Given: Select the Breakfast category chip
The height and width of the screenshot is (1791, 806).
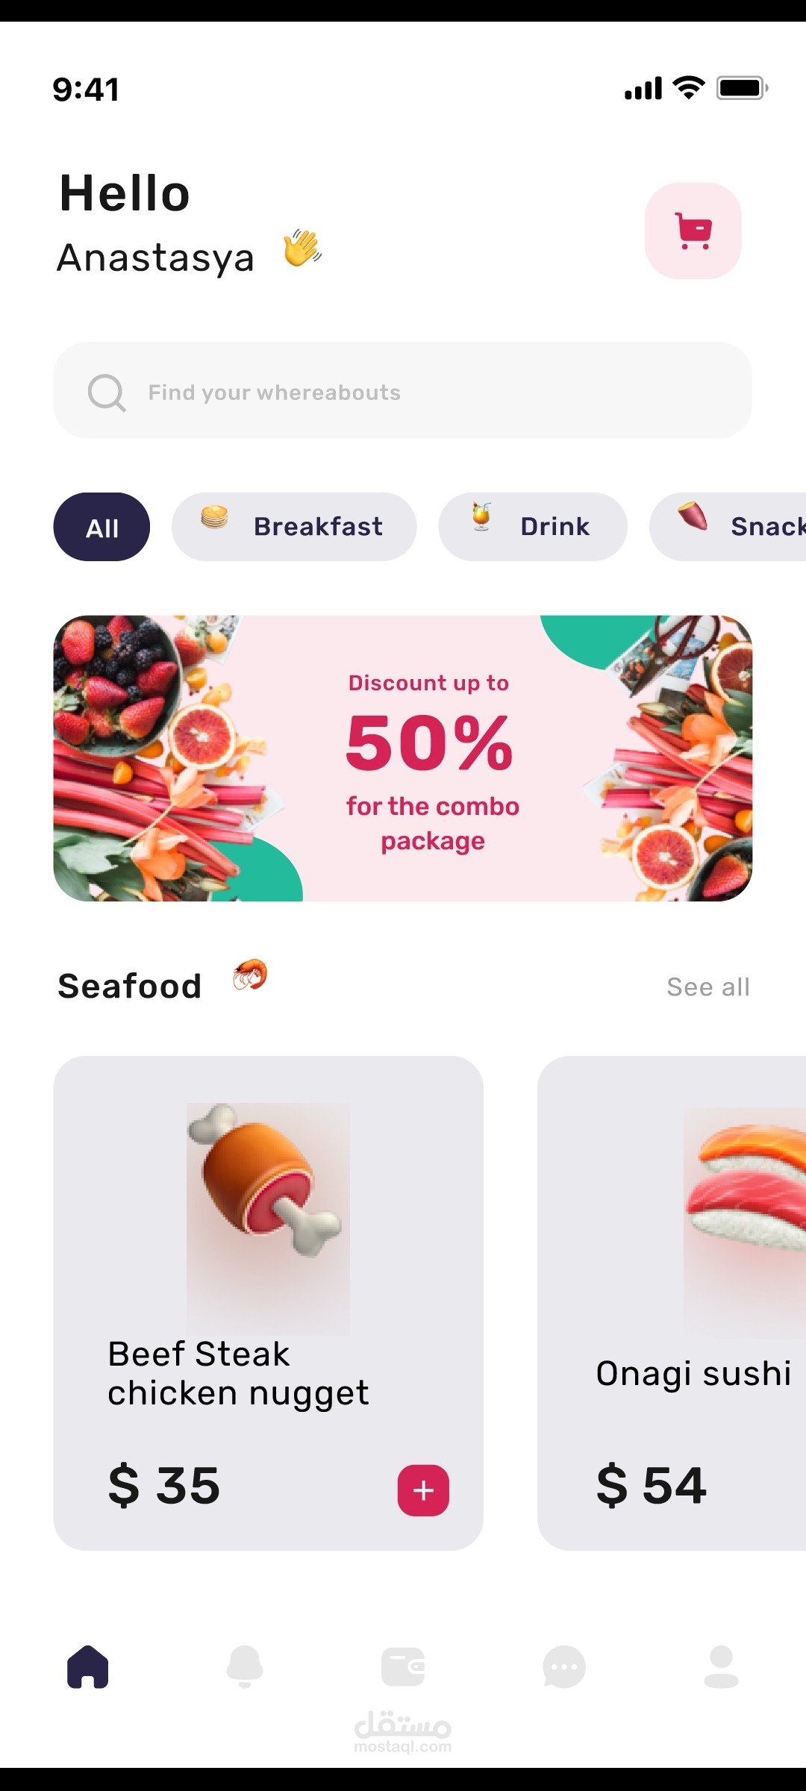Looking at the screenshot, I should tap(294, 527).
